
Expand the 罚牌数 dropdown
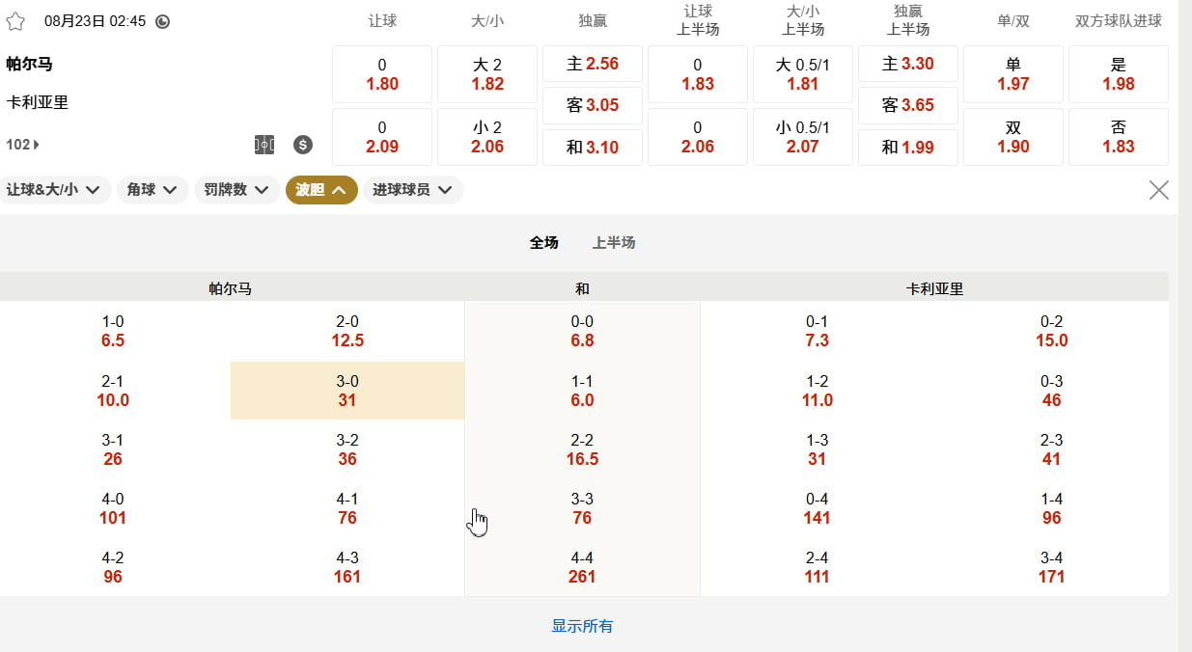coord(236,190)
